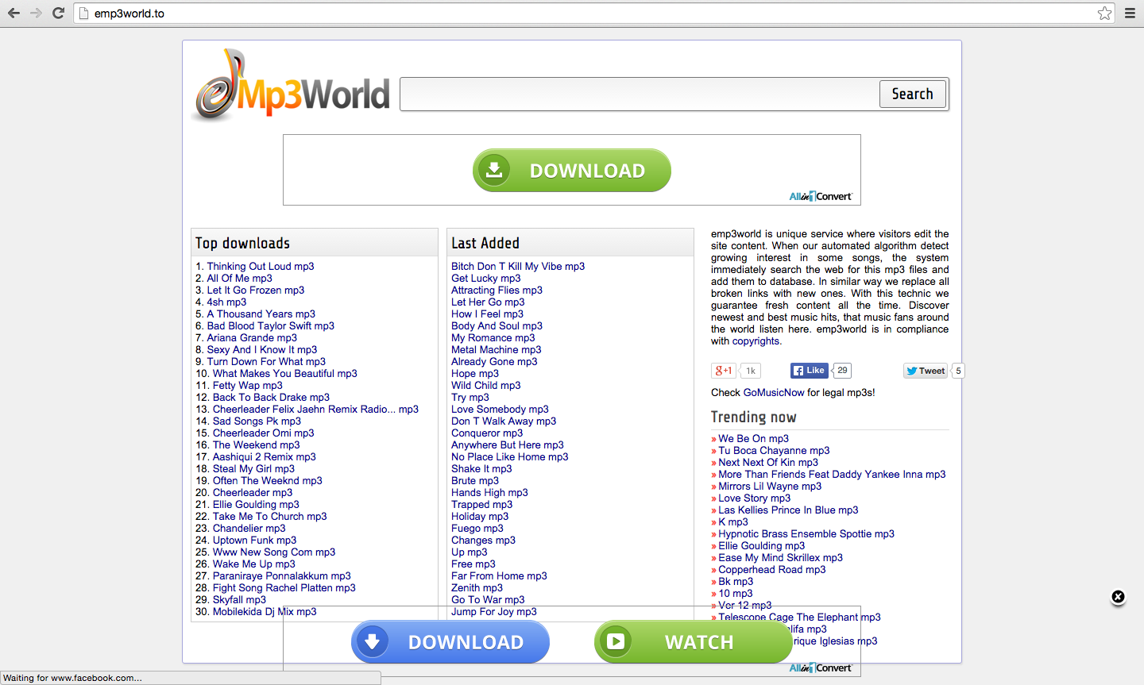This screenshot has width=1144, height=685.
Task: Click the Twitter Tweet button
Action: point(926,371)
